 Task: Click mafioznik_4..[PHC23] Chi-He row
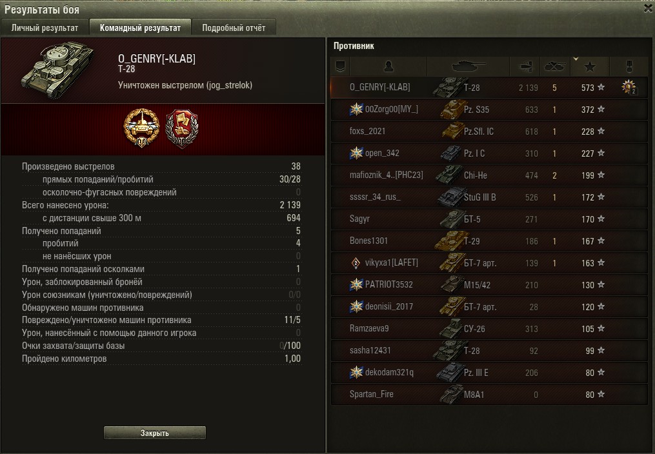(x=489, y=175)
